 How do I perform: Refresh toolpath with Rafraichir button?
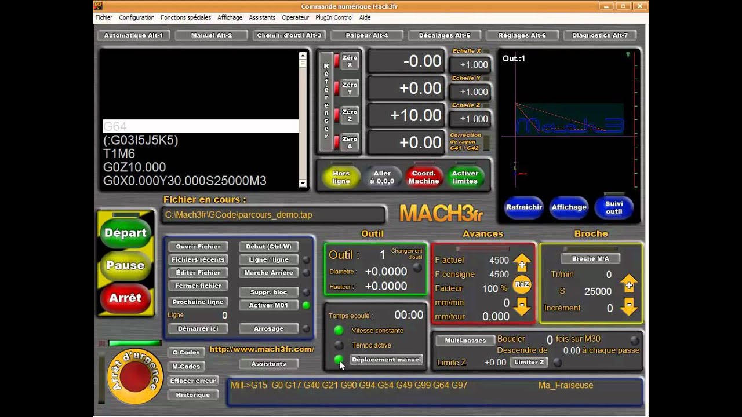point(524,207)
